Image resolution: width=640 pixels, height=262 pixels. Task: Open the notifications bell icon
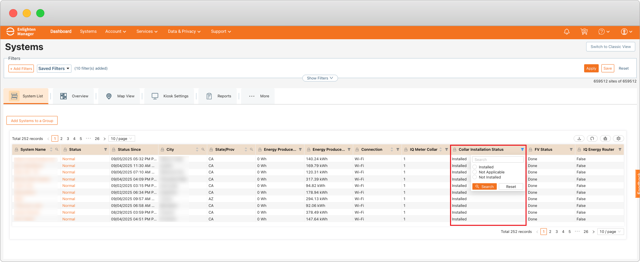(x=567, y=31)
